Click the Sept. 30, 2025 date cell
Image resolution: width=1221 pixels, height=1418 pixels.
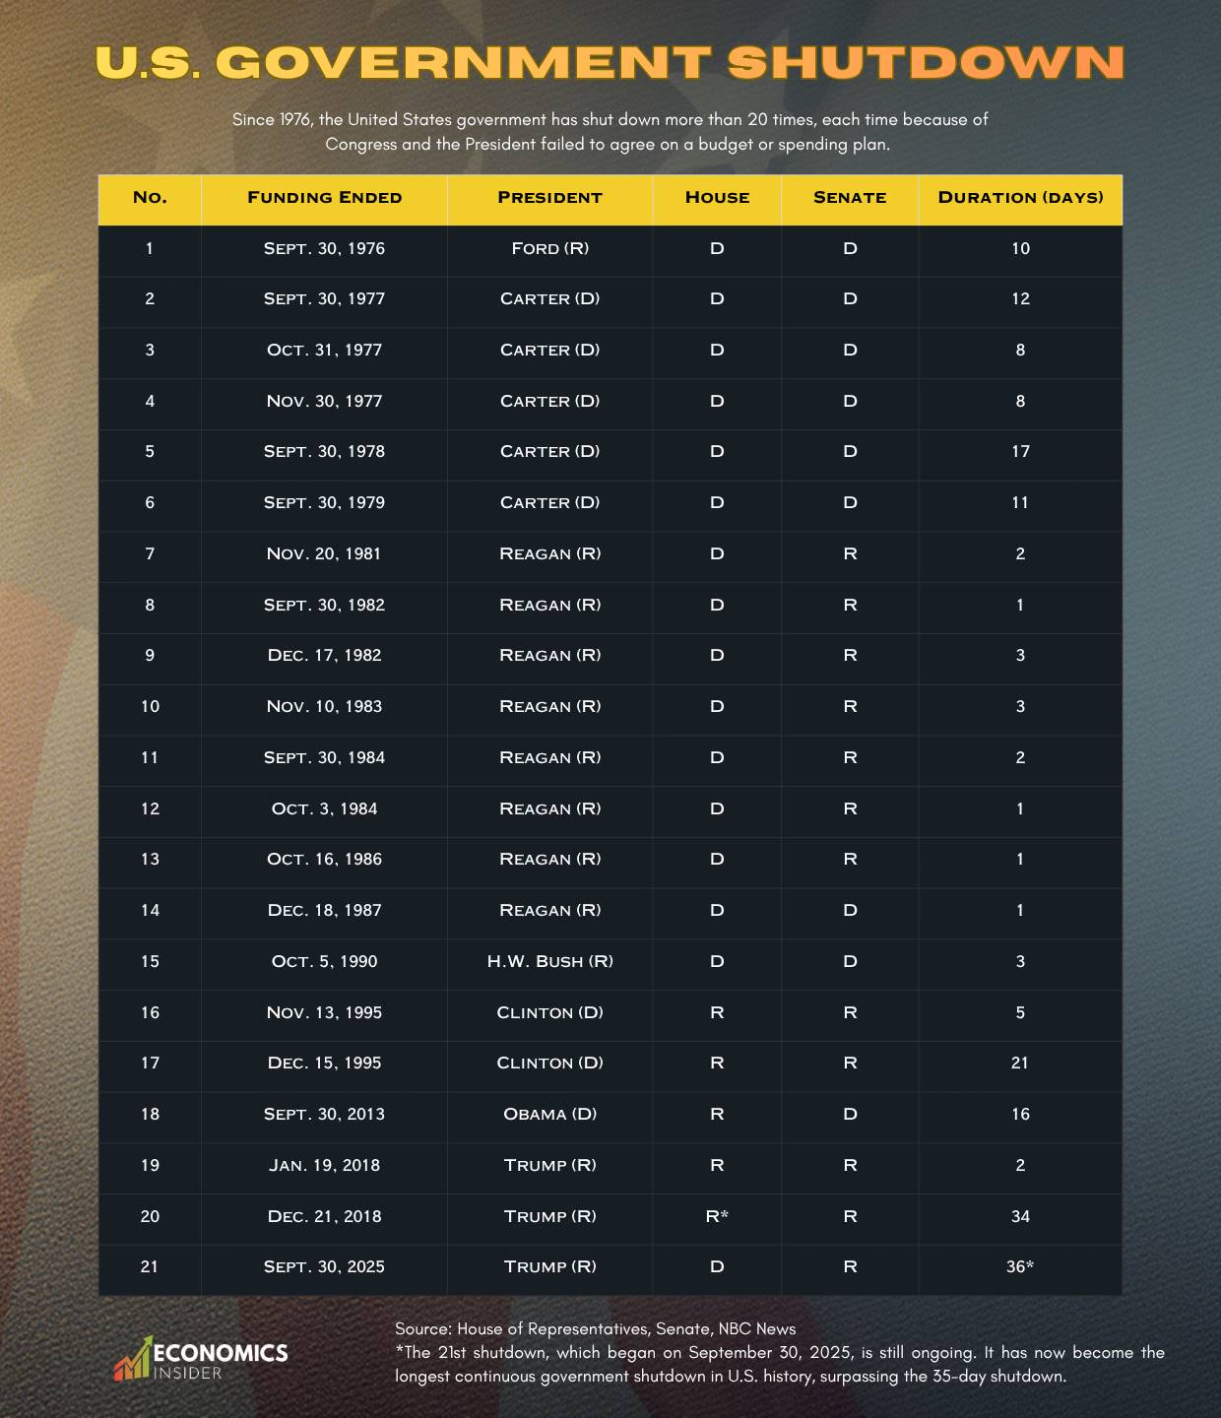(x=324, y=1267)
